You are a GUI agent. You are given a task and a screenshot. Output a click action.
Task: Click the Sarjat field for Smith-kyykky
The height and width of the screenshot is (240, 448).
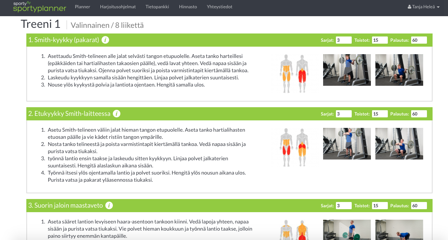(x=343, y=40)
